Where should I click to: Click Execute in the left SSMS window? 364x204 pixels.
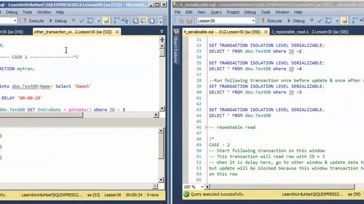point(34,21)
